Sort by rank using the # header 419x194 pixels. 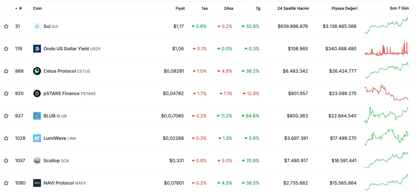20,8
